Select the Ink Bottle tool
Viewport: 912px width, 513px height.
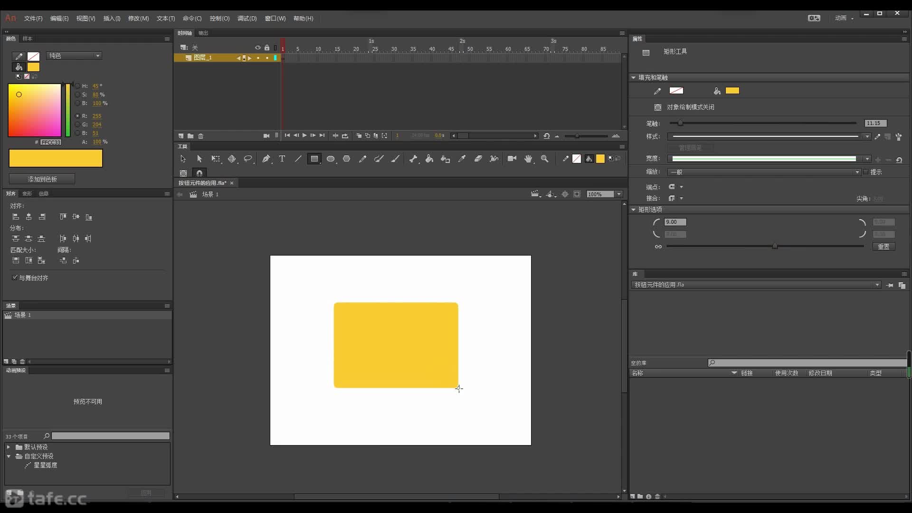point(445,159)
